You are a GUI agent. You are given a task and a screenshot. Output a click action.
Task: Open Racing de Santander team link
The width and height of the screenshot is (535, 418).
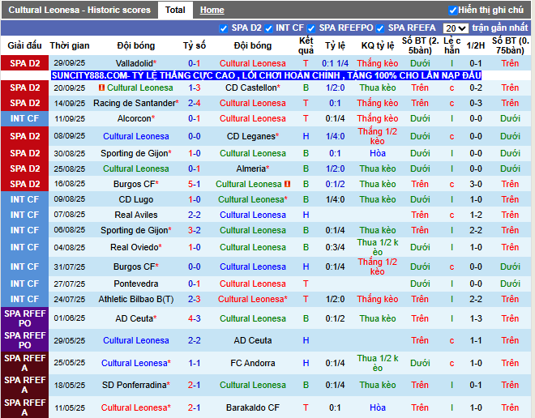tap(136, 103)
